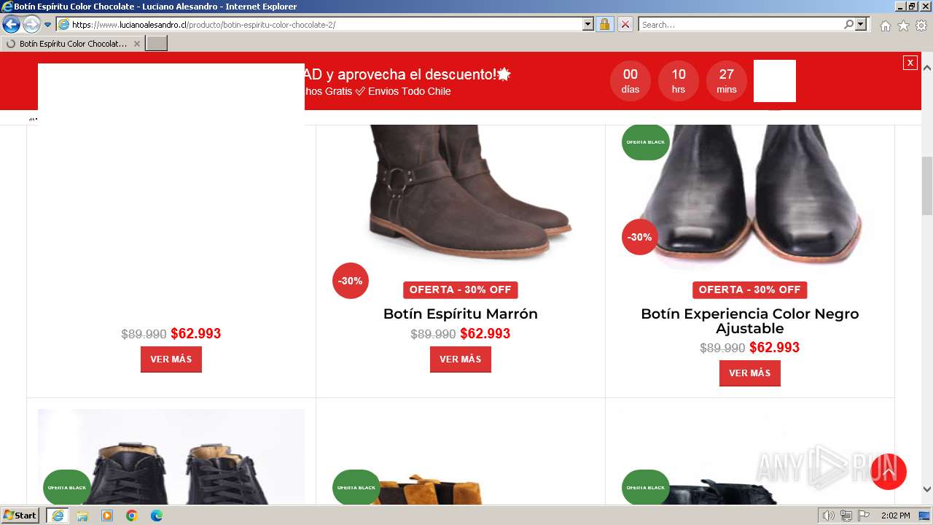Viewport: 933px width, 525px height.
Task: Open the volume speaker tray icon
Action: [x=829, y=516]
